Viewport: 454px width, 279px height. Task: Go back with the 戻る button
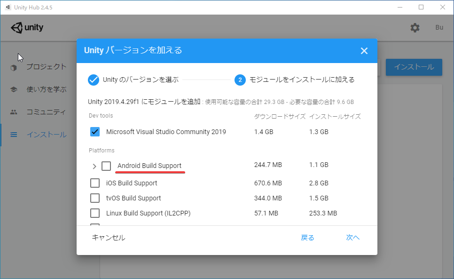307,238
